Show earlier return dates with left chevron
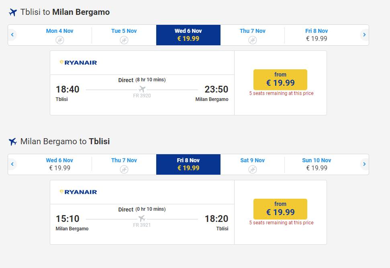 (12, 164)
